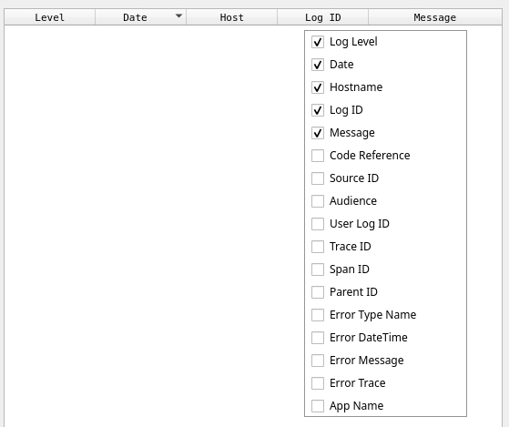Uncheck the Log ID checkbox
This screenshot has width=509, height=427.
click(x=318, y=110)
